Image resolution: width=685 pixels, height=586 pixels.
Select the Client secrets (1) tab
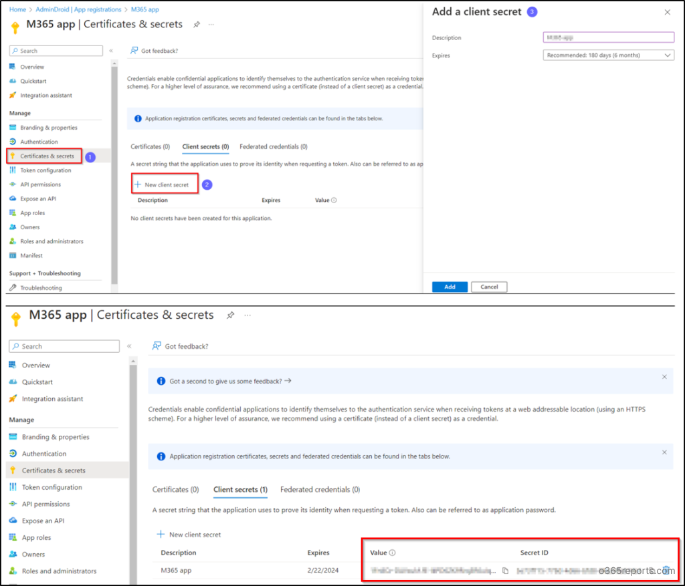(240, 490)
